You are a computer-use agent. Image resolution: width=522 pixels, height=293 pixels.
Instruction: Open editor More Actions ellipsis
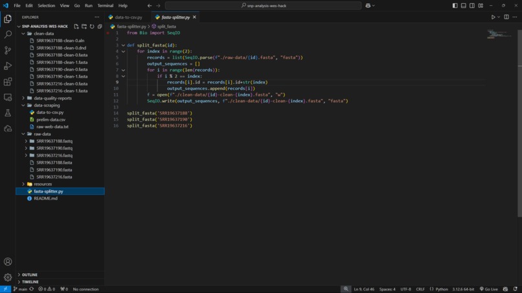515,17
